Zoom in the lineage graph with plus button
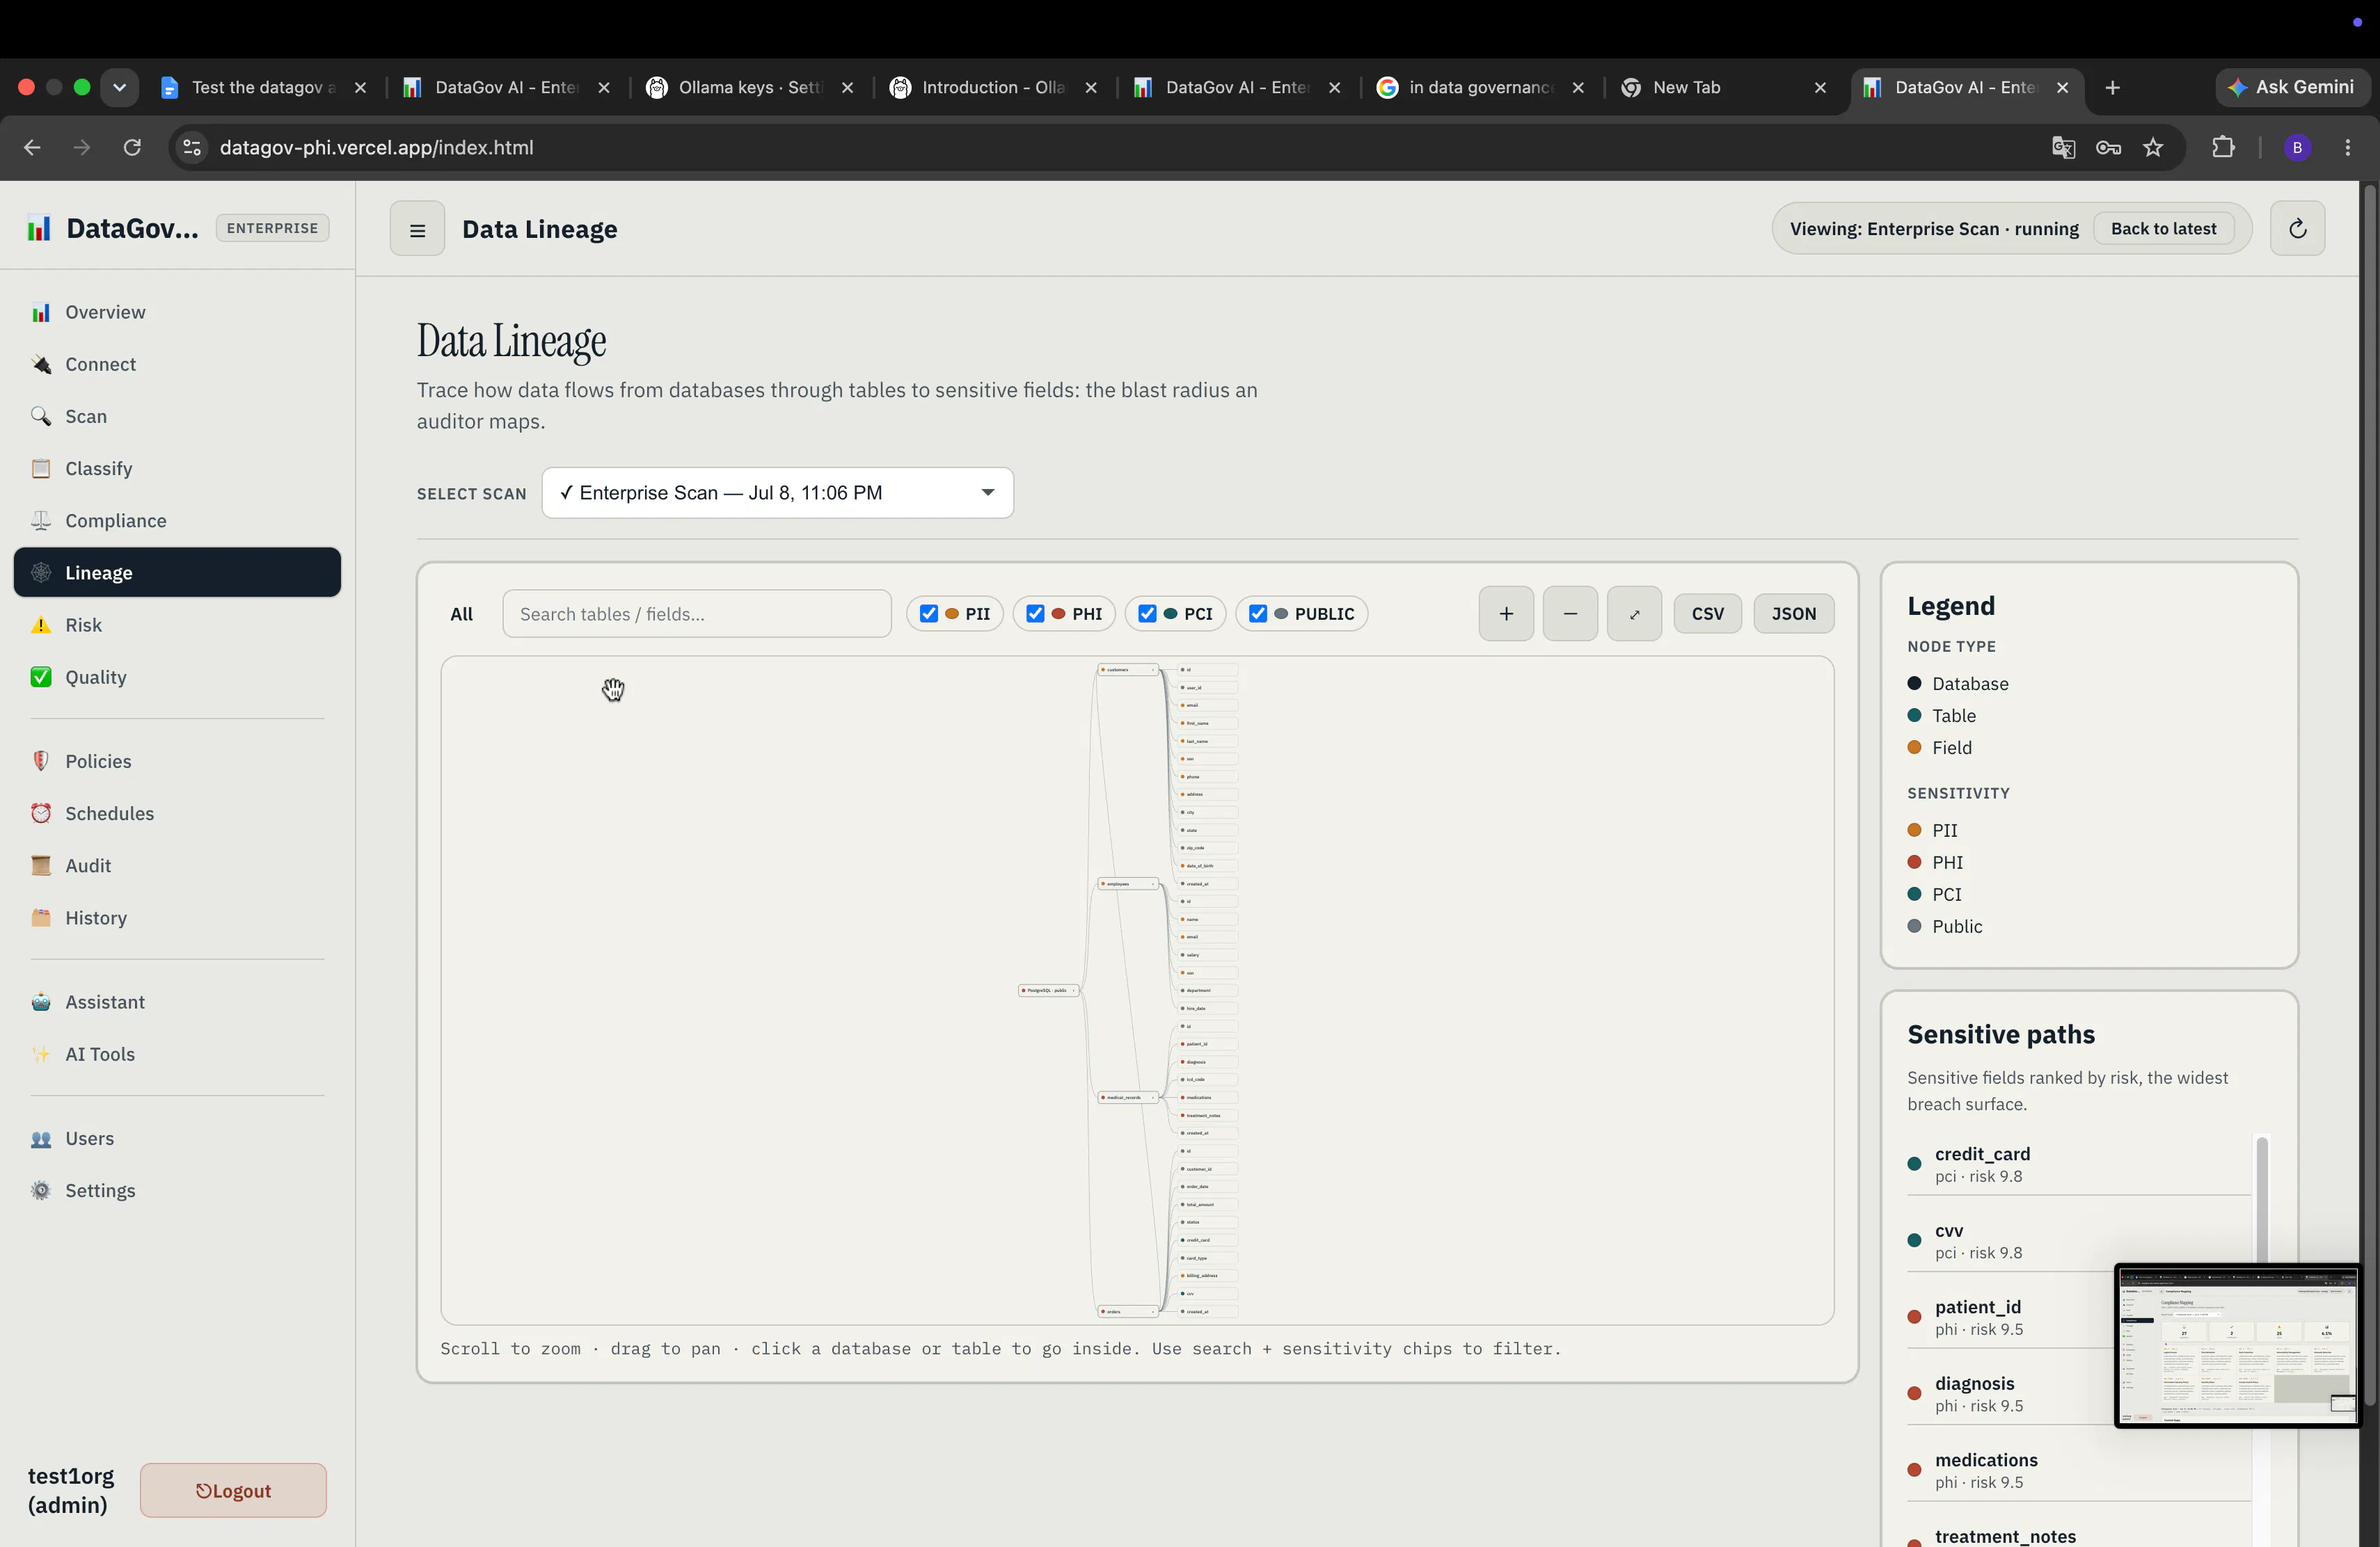Screen dimensions: 2380x1547 tap(1506, 614)
